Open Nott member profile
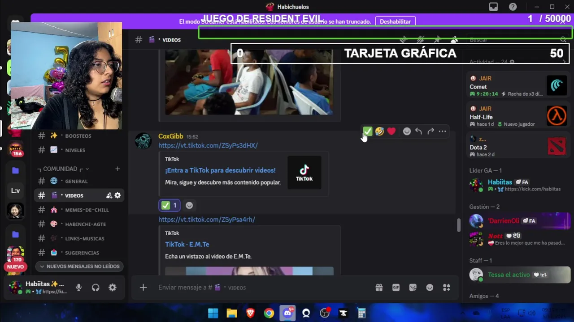The image size is (574, 322). pyautogui.click(x=518, y=239)
